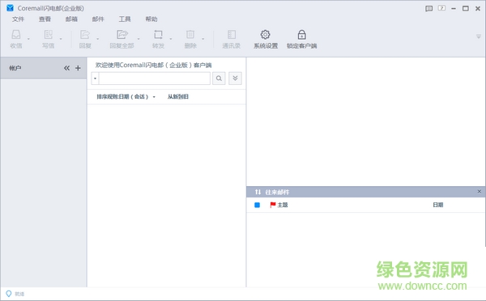
Task: Open the 回复 dropdown arrow
Action: tap(98, 39)
